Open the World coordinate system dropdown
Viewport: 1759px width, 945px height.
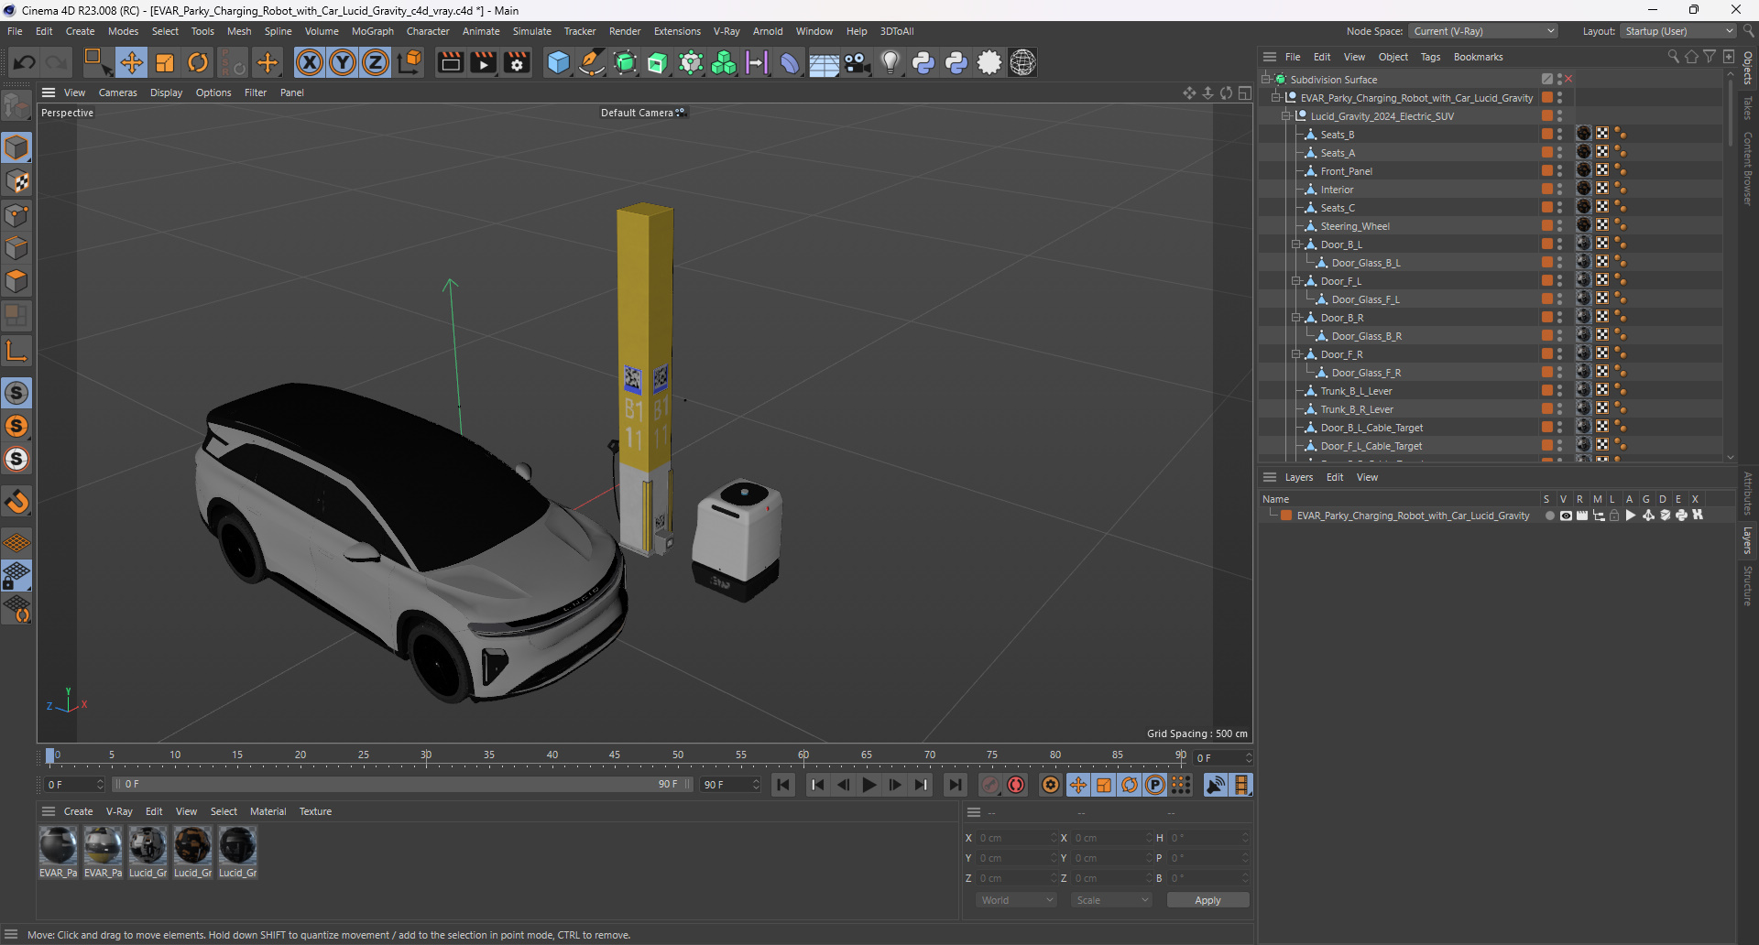point(1017,900)
